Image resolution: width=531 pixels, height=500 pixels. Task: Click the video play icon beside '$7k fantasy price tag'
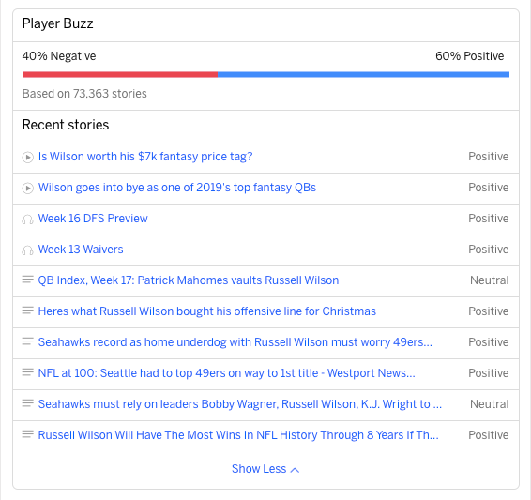point(28,157)
